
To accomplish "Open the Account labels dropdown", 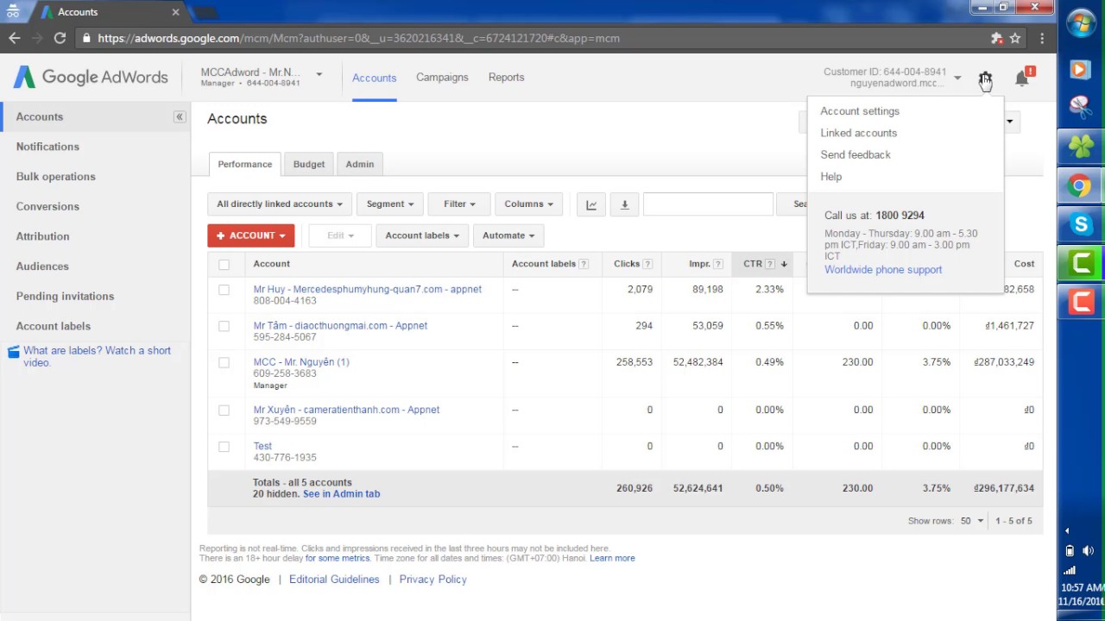I will tap(422, 235).
